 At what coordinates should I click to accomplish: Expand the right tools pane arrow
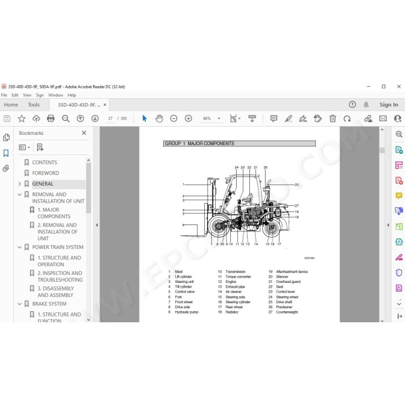click(x=388, y=225)
